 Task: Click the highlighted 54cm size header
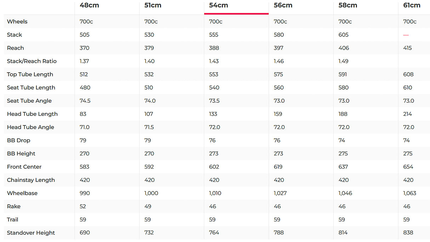point(219,5)
